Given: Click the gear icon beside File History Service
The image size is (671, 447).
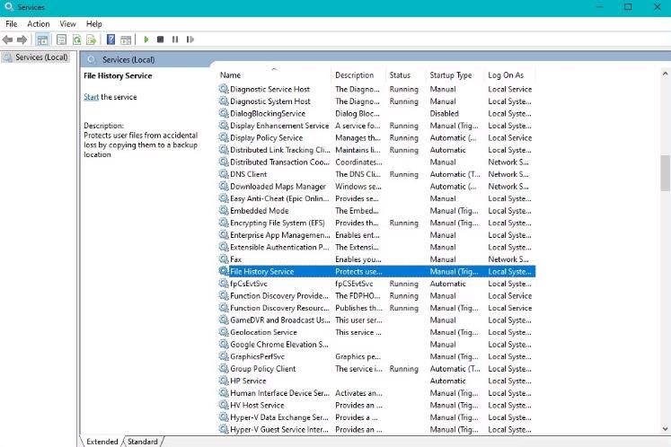Looking at the screenshot, I should [224, 271].
